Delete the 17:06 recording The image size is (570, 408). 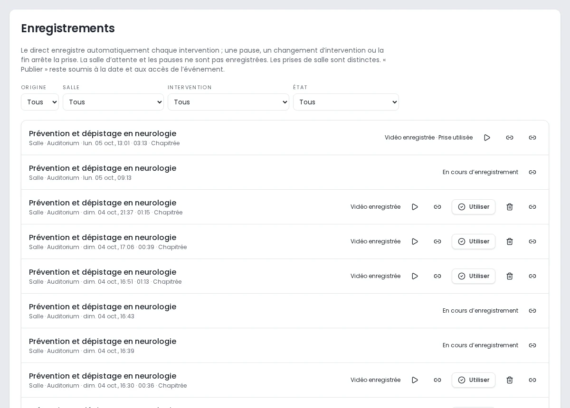pyautogui.click(x=510, y=241)
